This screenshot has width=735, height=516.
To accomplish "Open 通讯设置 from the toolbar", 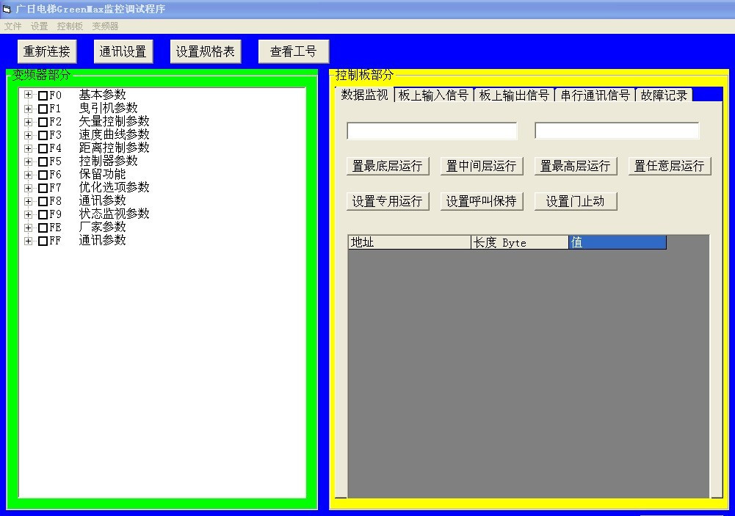I will coord(123,51).
